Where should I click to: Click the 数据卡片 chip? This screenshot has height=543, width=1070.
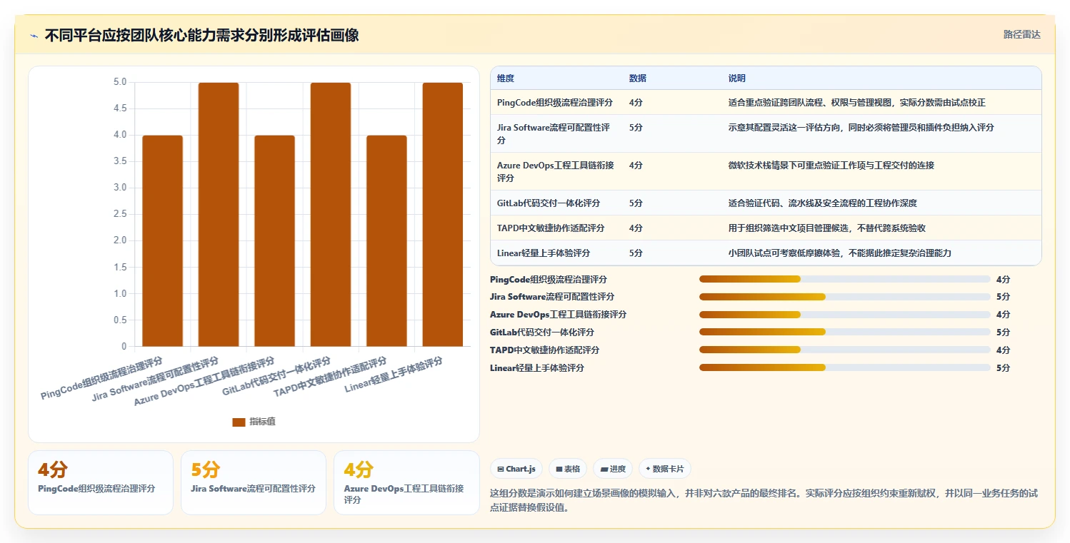pos(665,469)
